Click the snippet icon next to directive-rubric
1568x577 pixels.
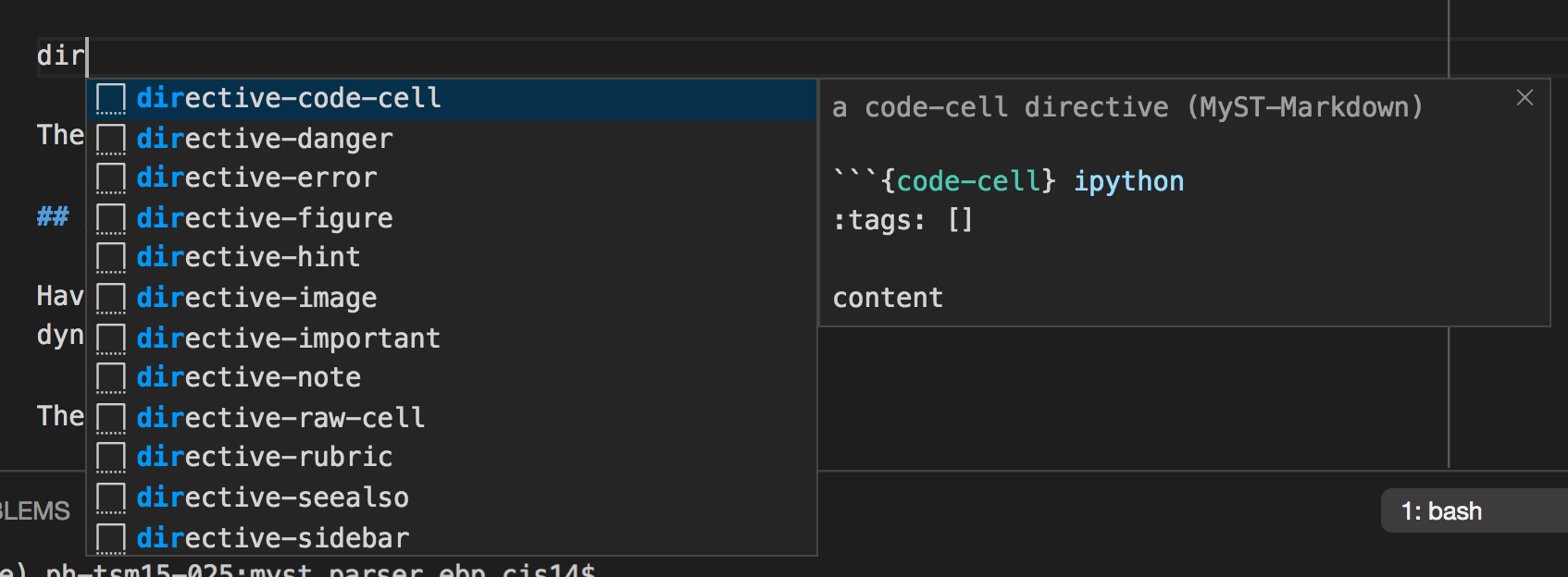(x=111, y=456)
